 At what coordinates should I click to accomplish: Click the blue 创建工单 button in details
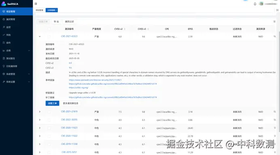pyautogui.click(x=52, y=103)
